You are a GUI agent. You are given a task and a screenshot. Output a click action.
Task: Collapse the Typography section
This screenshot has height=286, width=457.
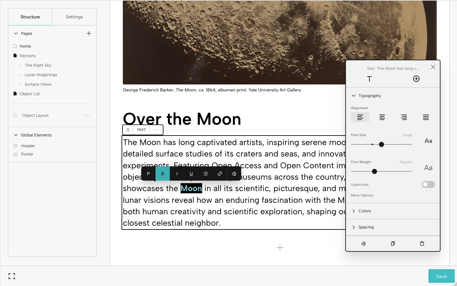coord(354,96)
